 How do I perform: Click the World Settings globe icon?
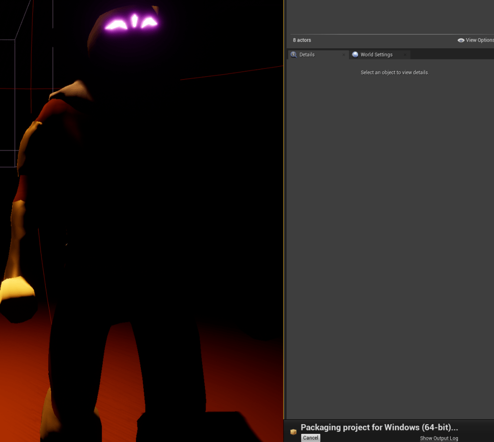(x=356, y=55)
